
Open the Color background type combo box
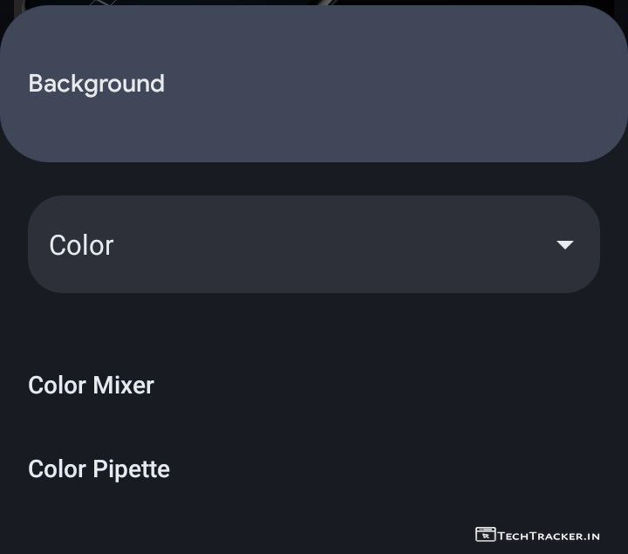pyautogui.click(x=313, y=244)
